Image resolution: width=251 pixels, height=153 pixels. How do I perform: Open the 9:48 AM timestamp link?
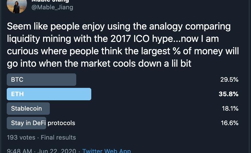click(x=19, y=151)
